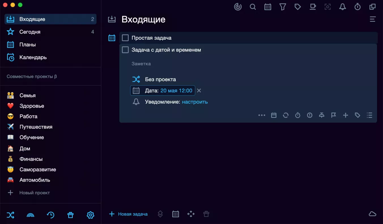Click the coffee cup icon
Viewport: 383px width, 224px height.
(x=313, y=7)
